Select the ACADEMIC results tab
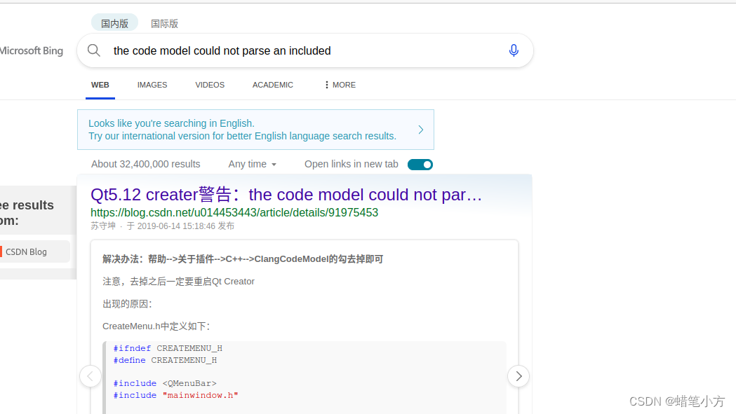Image resolution: width=736 pixels, height=414 pixels. [273, 85]
